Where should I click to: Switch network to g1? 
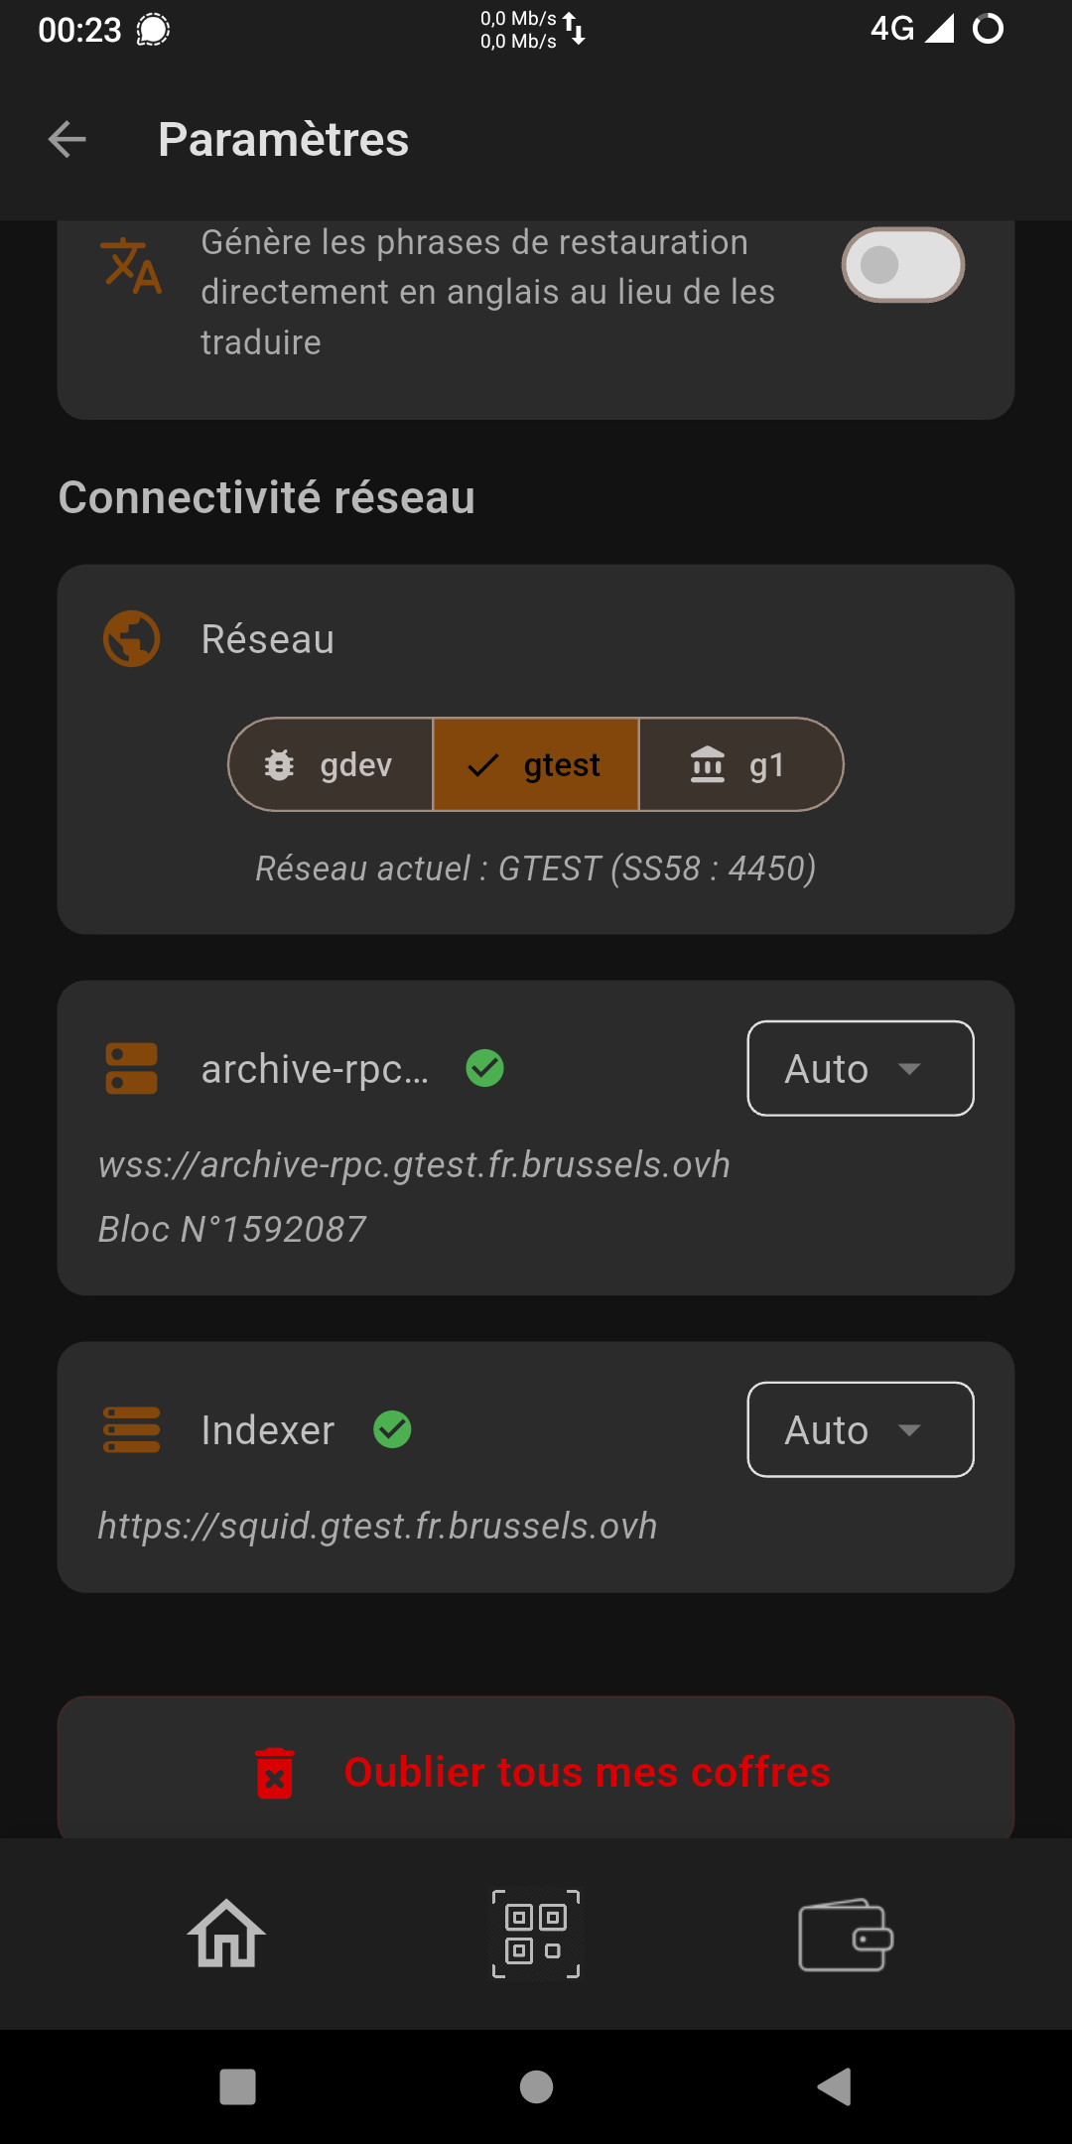[x=739, y=765]
